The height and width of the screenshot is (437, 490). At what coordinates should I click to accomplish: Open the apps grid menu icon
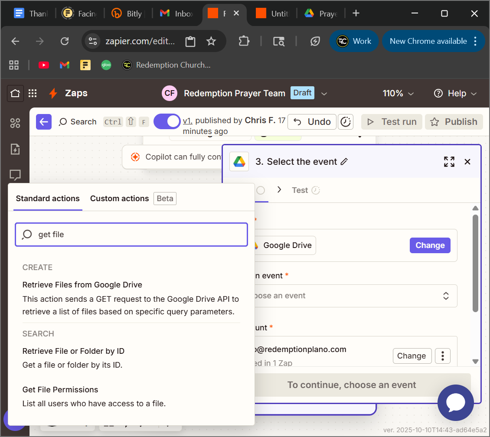pyautogui.click(x=33, y=93)
